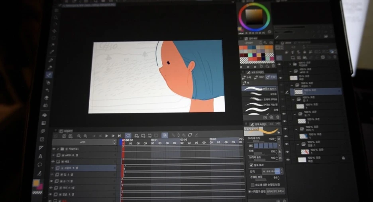Image resolution: width=373 pixels, height=202 pixels.
Task: Enable onion skin button in timeline toolbar
Action: point(165,135)
